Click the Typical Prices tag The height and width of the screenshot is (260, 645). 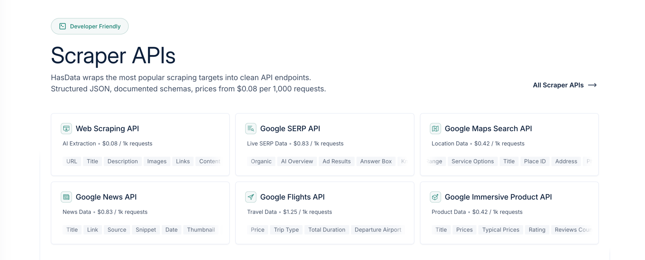(x=501, y=230)
